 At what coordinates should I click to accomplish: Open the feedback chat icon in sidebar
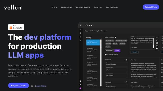(x=80, y=85)
